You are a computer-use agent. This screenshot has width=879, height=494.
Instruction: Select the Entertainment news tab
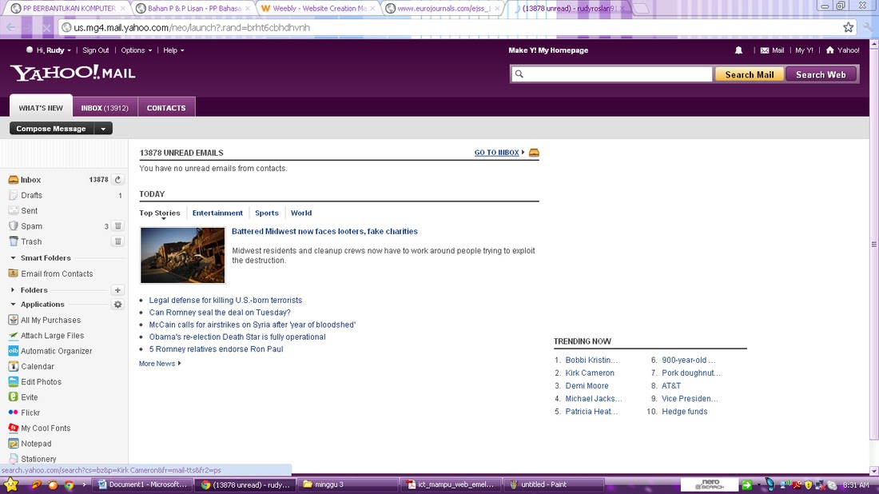(217, 213)
